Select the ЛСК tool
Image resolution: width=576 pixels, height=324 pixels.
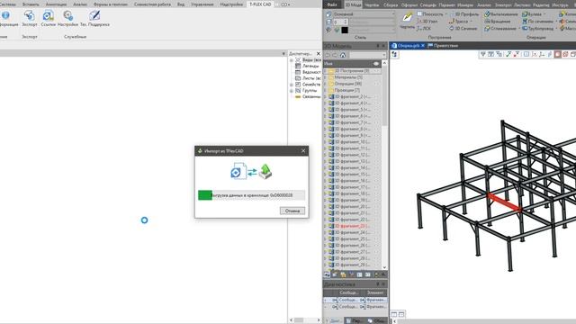tap(424, 28)
